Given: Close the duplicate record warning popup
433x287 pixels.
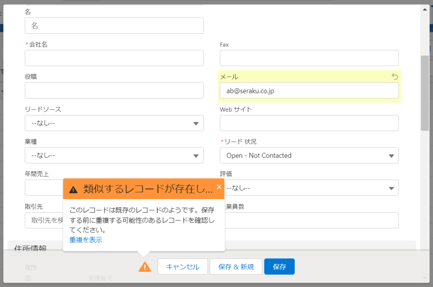Looking at the screenshot, I should (219, 187).
